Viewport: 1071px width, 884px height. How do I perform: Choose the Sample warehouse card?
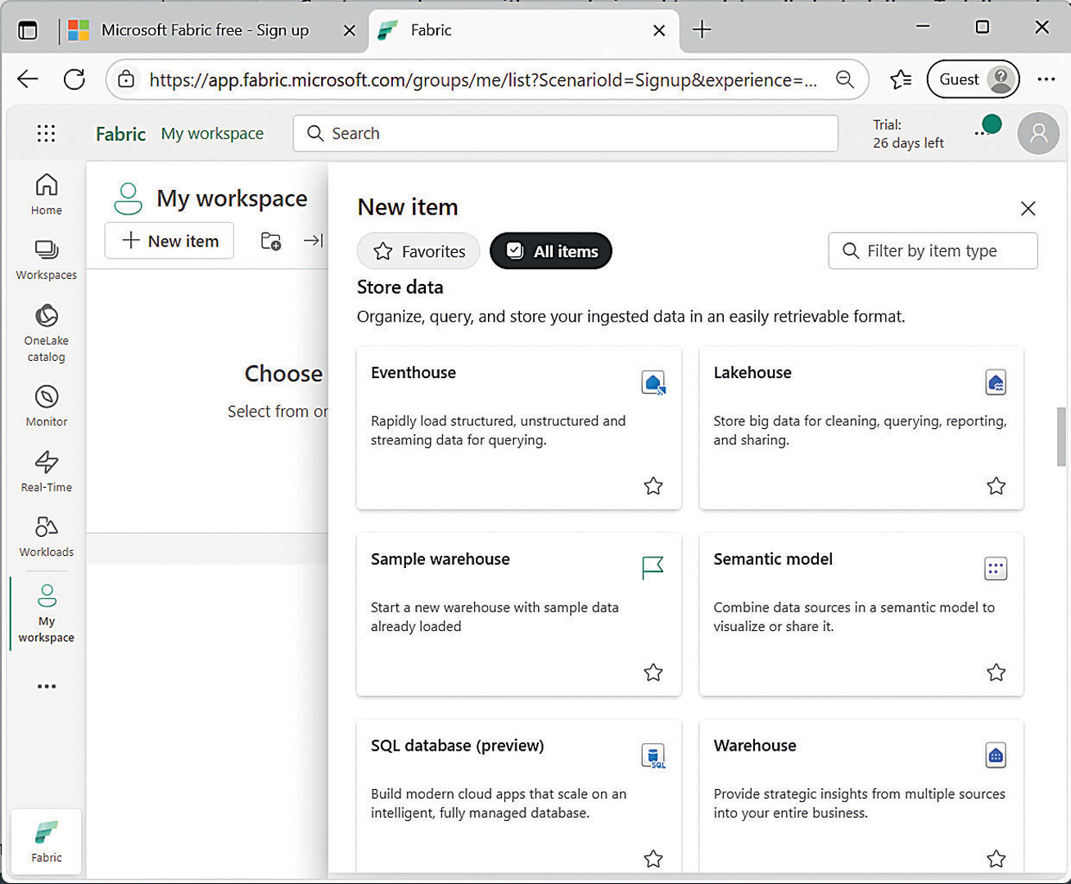coord(519,615)
